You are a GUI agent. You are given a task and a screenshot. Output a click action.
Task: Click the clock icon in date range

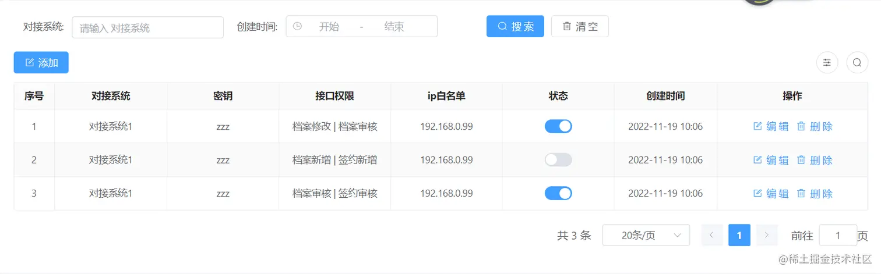(297, 26)
